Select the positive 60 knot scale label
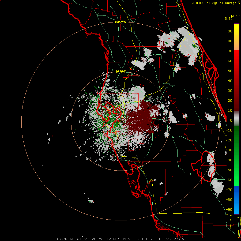The width and height of the screenshot is (241, 241). click(x=230, y=61)
